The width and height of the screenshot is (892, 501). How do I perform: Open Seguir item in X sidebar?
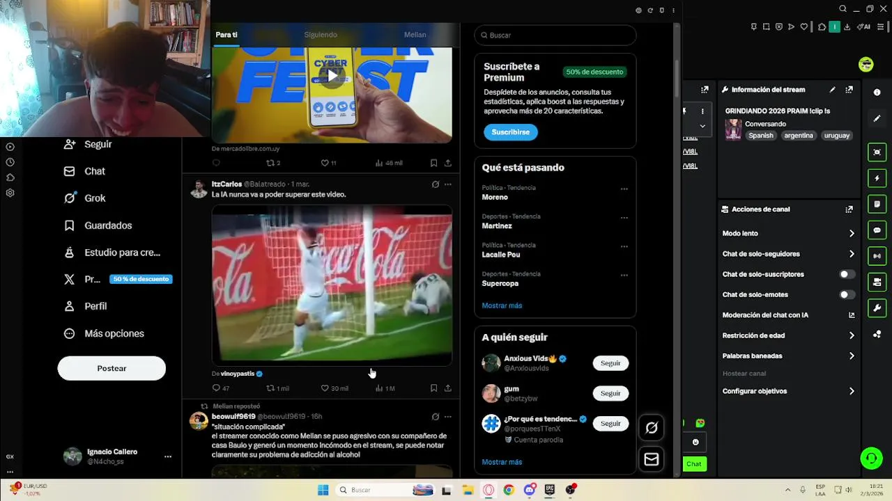pyautogui.click(x=87, y=144)
